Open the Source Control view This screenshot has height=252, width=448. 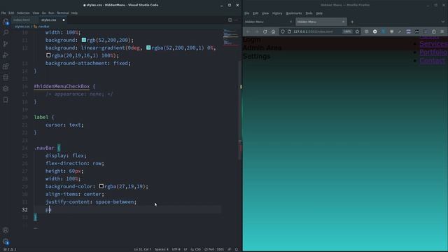[x=6, y=43]
